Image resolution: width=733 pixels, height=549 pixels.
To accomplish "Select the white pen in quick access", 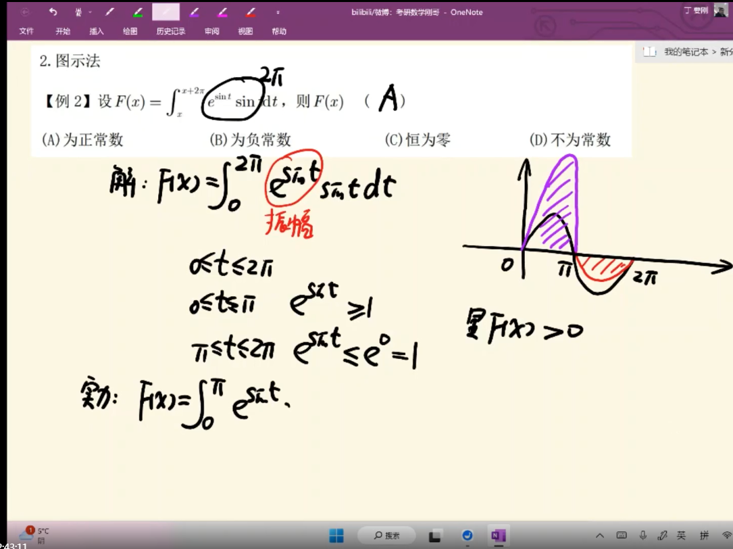I will click(109, 12).
